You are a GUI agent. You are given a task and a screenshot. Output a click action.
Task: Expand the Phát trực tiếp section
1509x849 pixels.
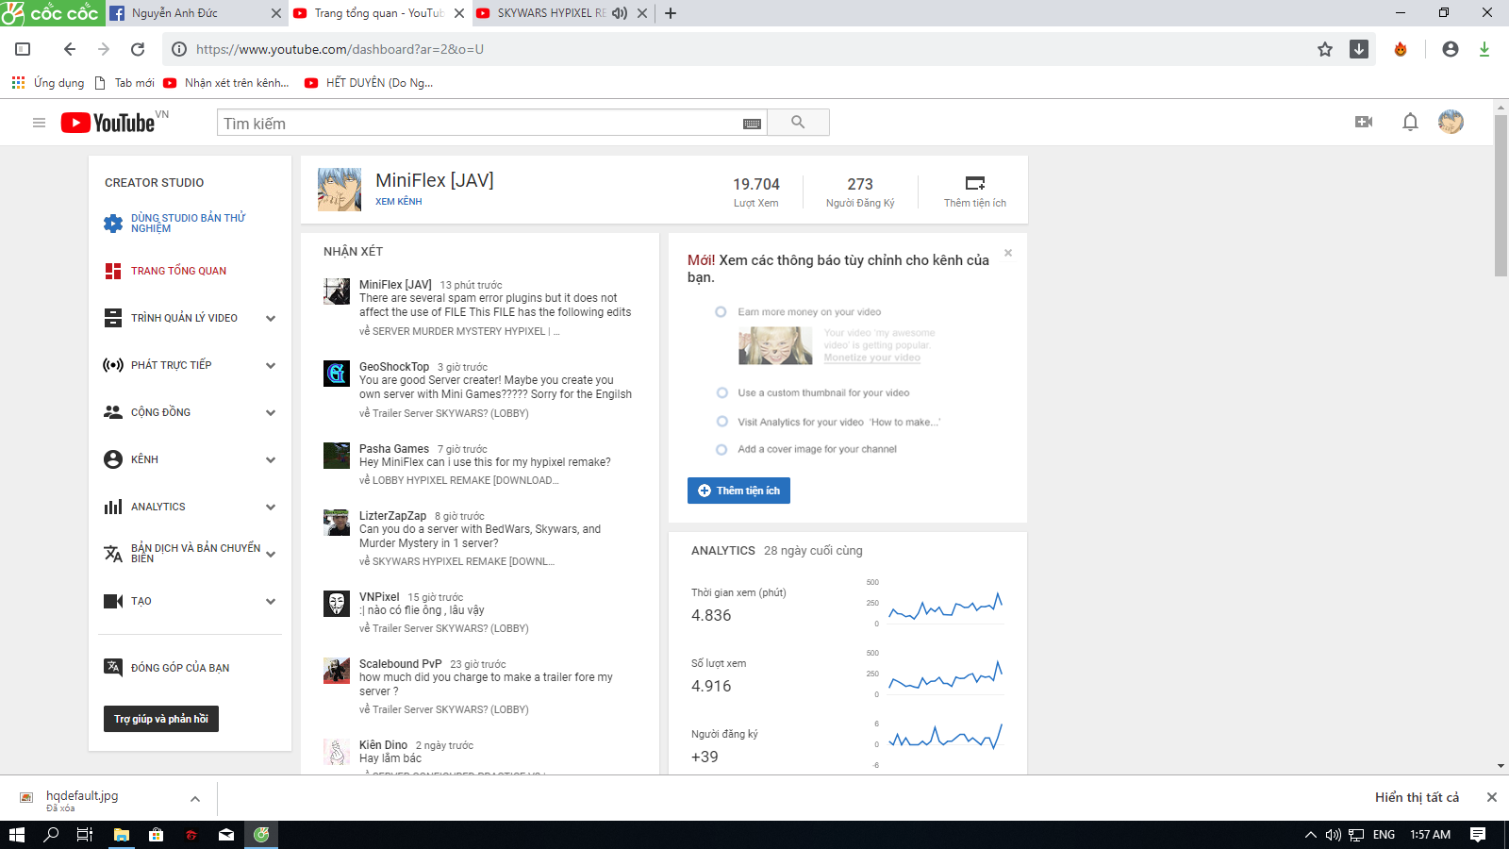[271, 366]
